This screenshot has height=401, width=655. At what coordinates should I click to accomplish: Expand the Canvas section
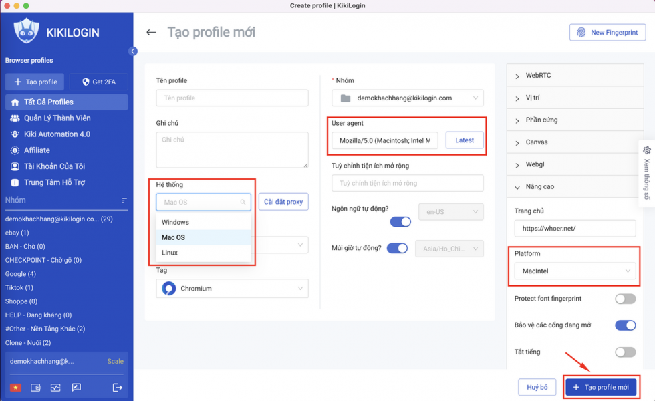point(575,142)
